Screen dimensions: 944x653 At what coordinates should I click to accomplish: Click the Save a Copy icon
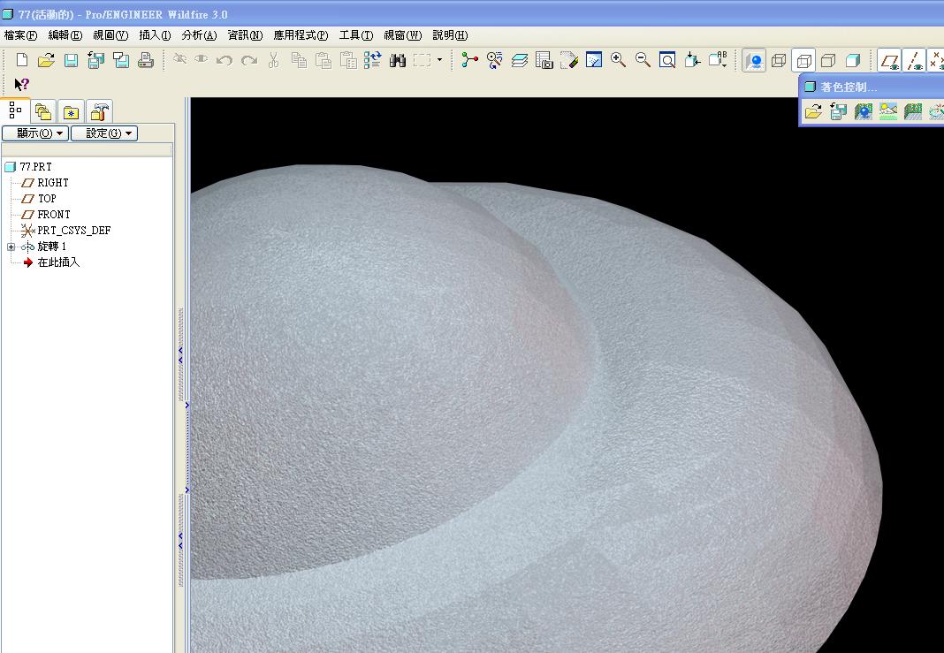[95, 60]
